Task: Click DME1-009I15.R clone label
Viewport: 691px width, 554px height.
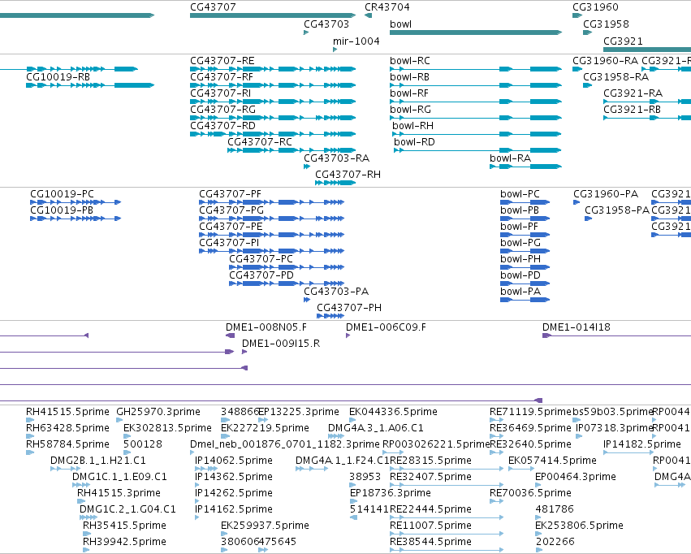Action: pos(281,344)
